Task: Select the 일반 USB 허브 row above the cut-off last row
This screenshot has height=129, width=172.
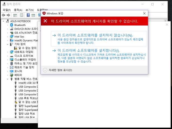Action: pyautogui.click(x=27, y=114)
